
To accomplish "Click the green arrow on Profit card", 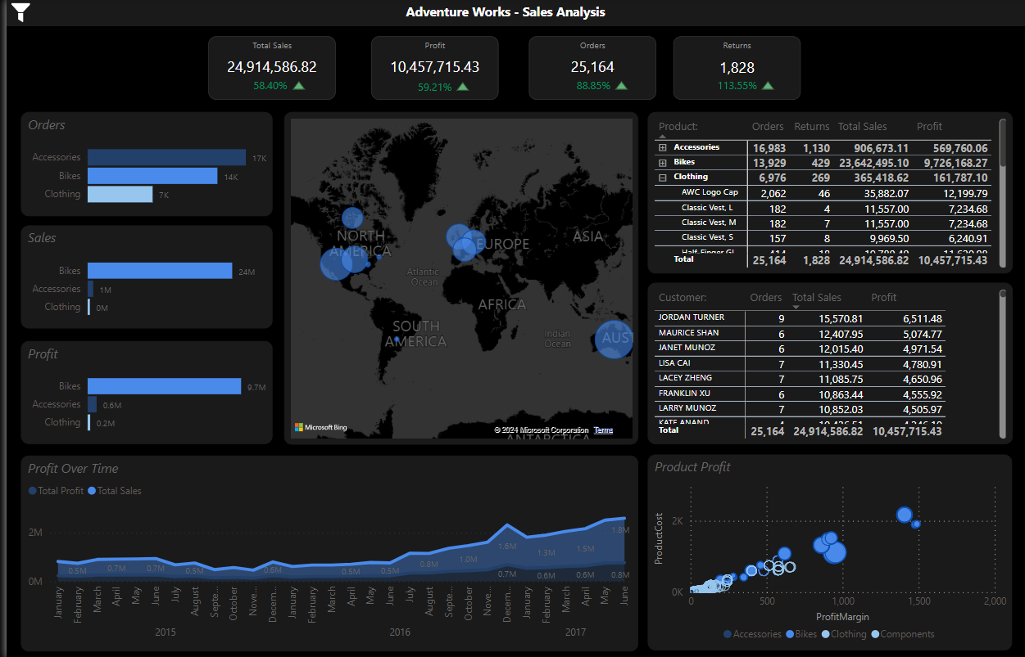I will tap(463, 86).
